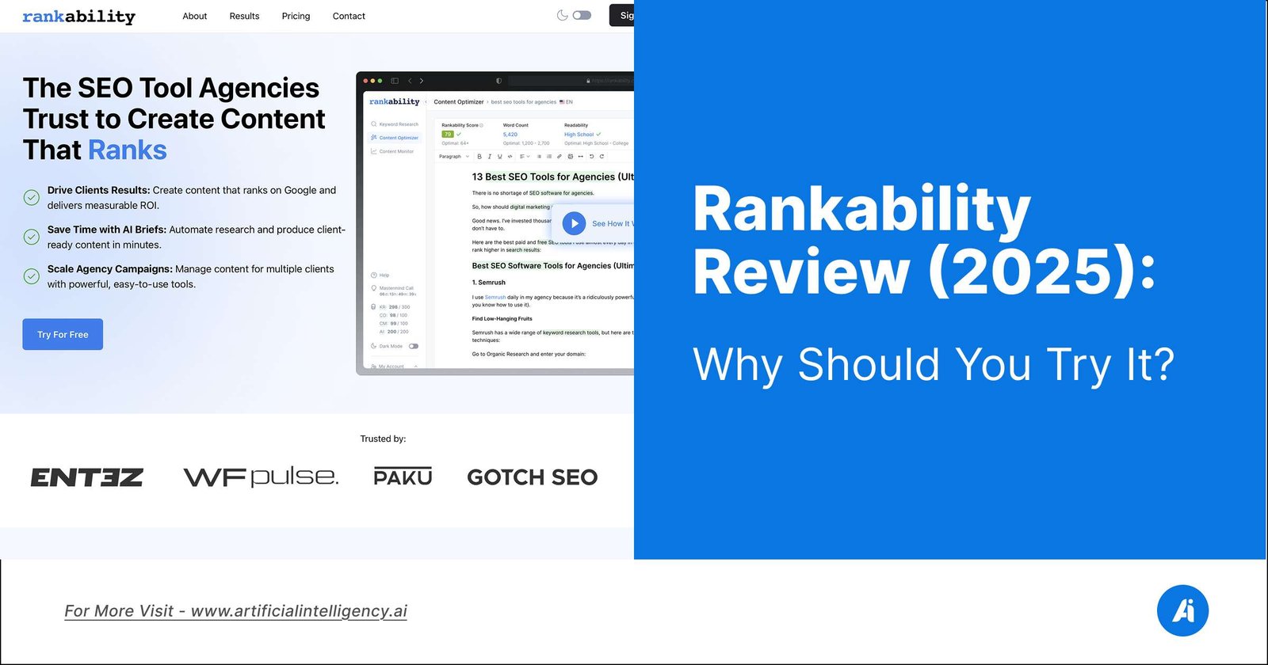Play the See How It Works video
The image size is (1268, 665).
point(574,223)
